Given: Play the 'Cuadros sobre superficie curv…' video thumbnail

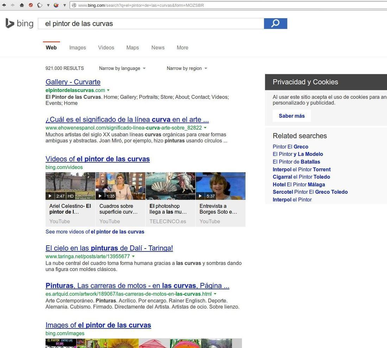Looking at the screenshot, I should point(120,186).
